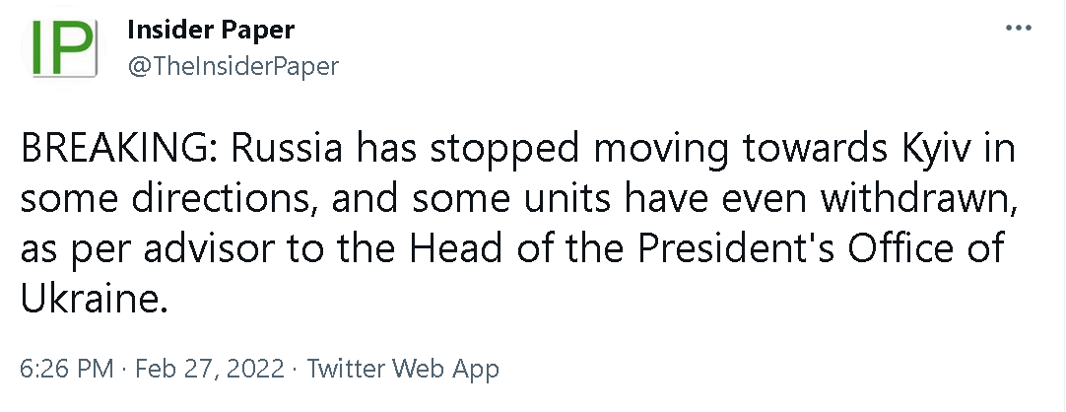
Task: Click the word Ukraine ending the tweet
Action: click(x=89, y=297)
